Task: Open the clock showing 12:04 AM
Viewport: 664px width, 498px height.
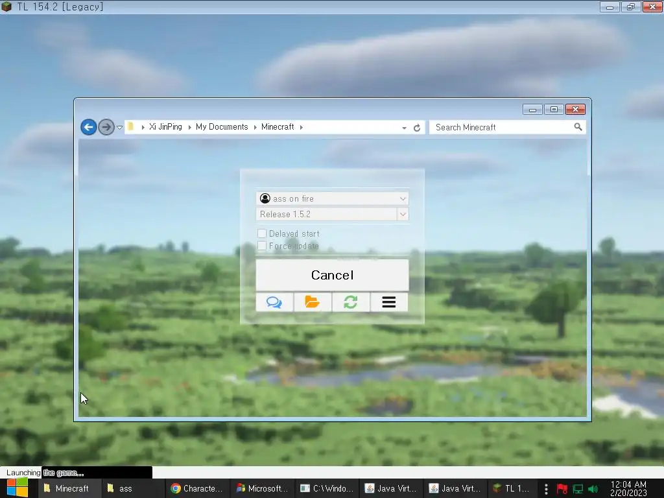Action: click(x=628, y=488)
